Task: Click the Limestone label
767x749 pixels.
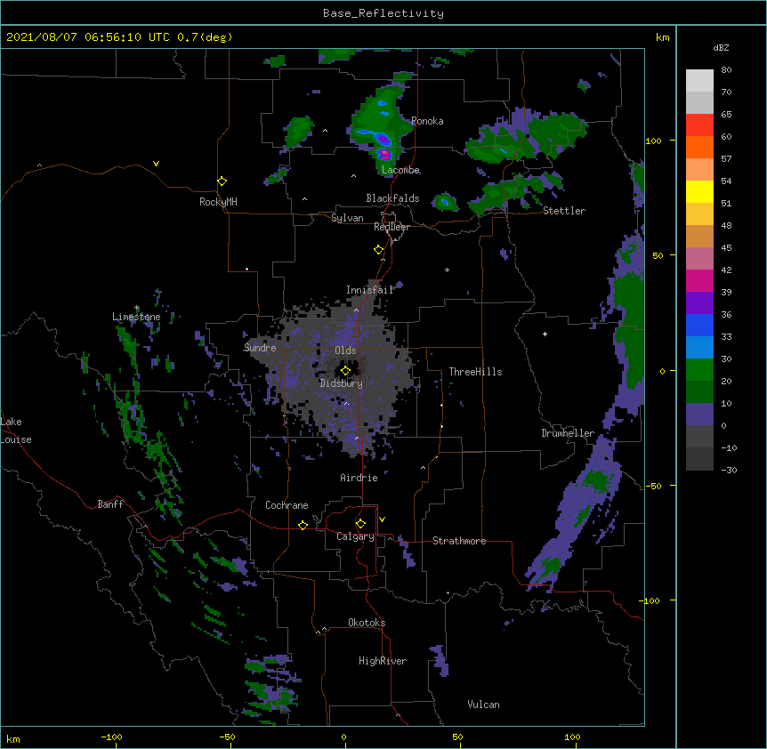Action: pyautogui.click(x=136, y=317)
